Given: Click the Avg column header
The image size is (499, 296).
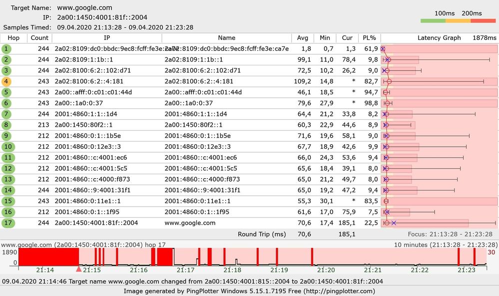Looking at the screenshot, I should click(303, 38).
